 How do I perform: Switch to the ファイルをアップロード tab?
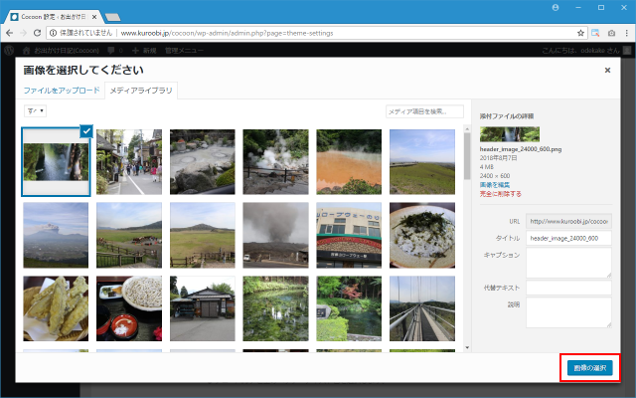click(x=62, y=91)
